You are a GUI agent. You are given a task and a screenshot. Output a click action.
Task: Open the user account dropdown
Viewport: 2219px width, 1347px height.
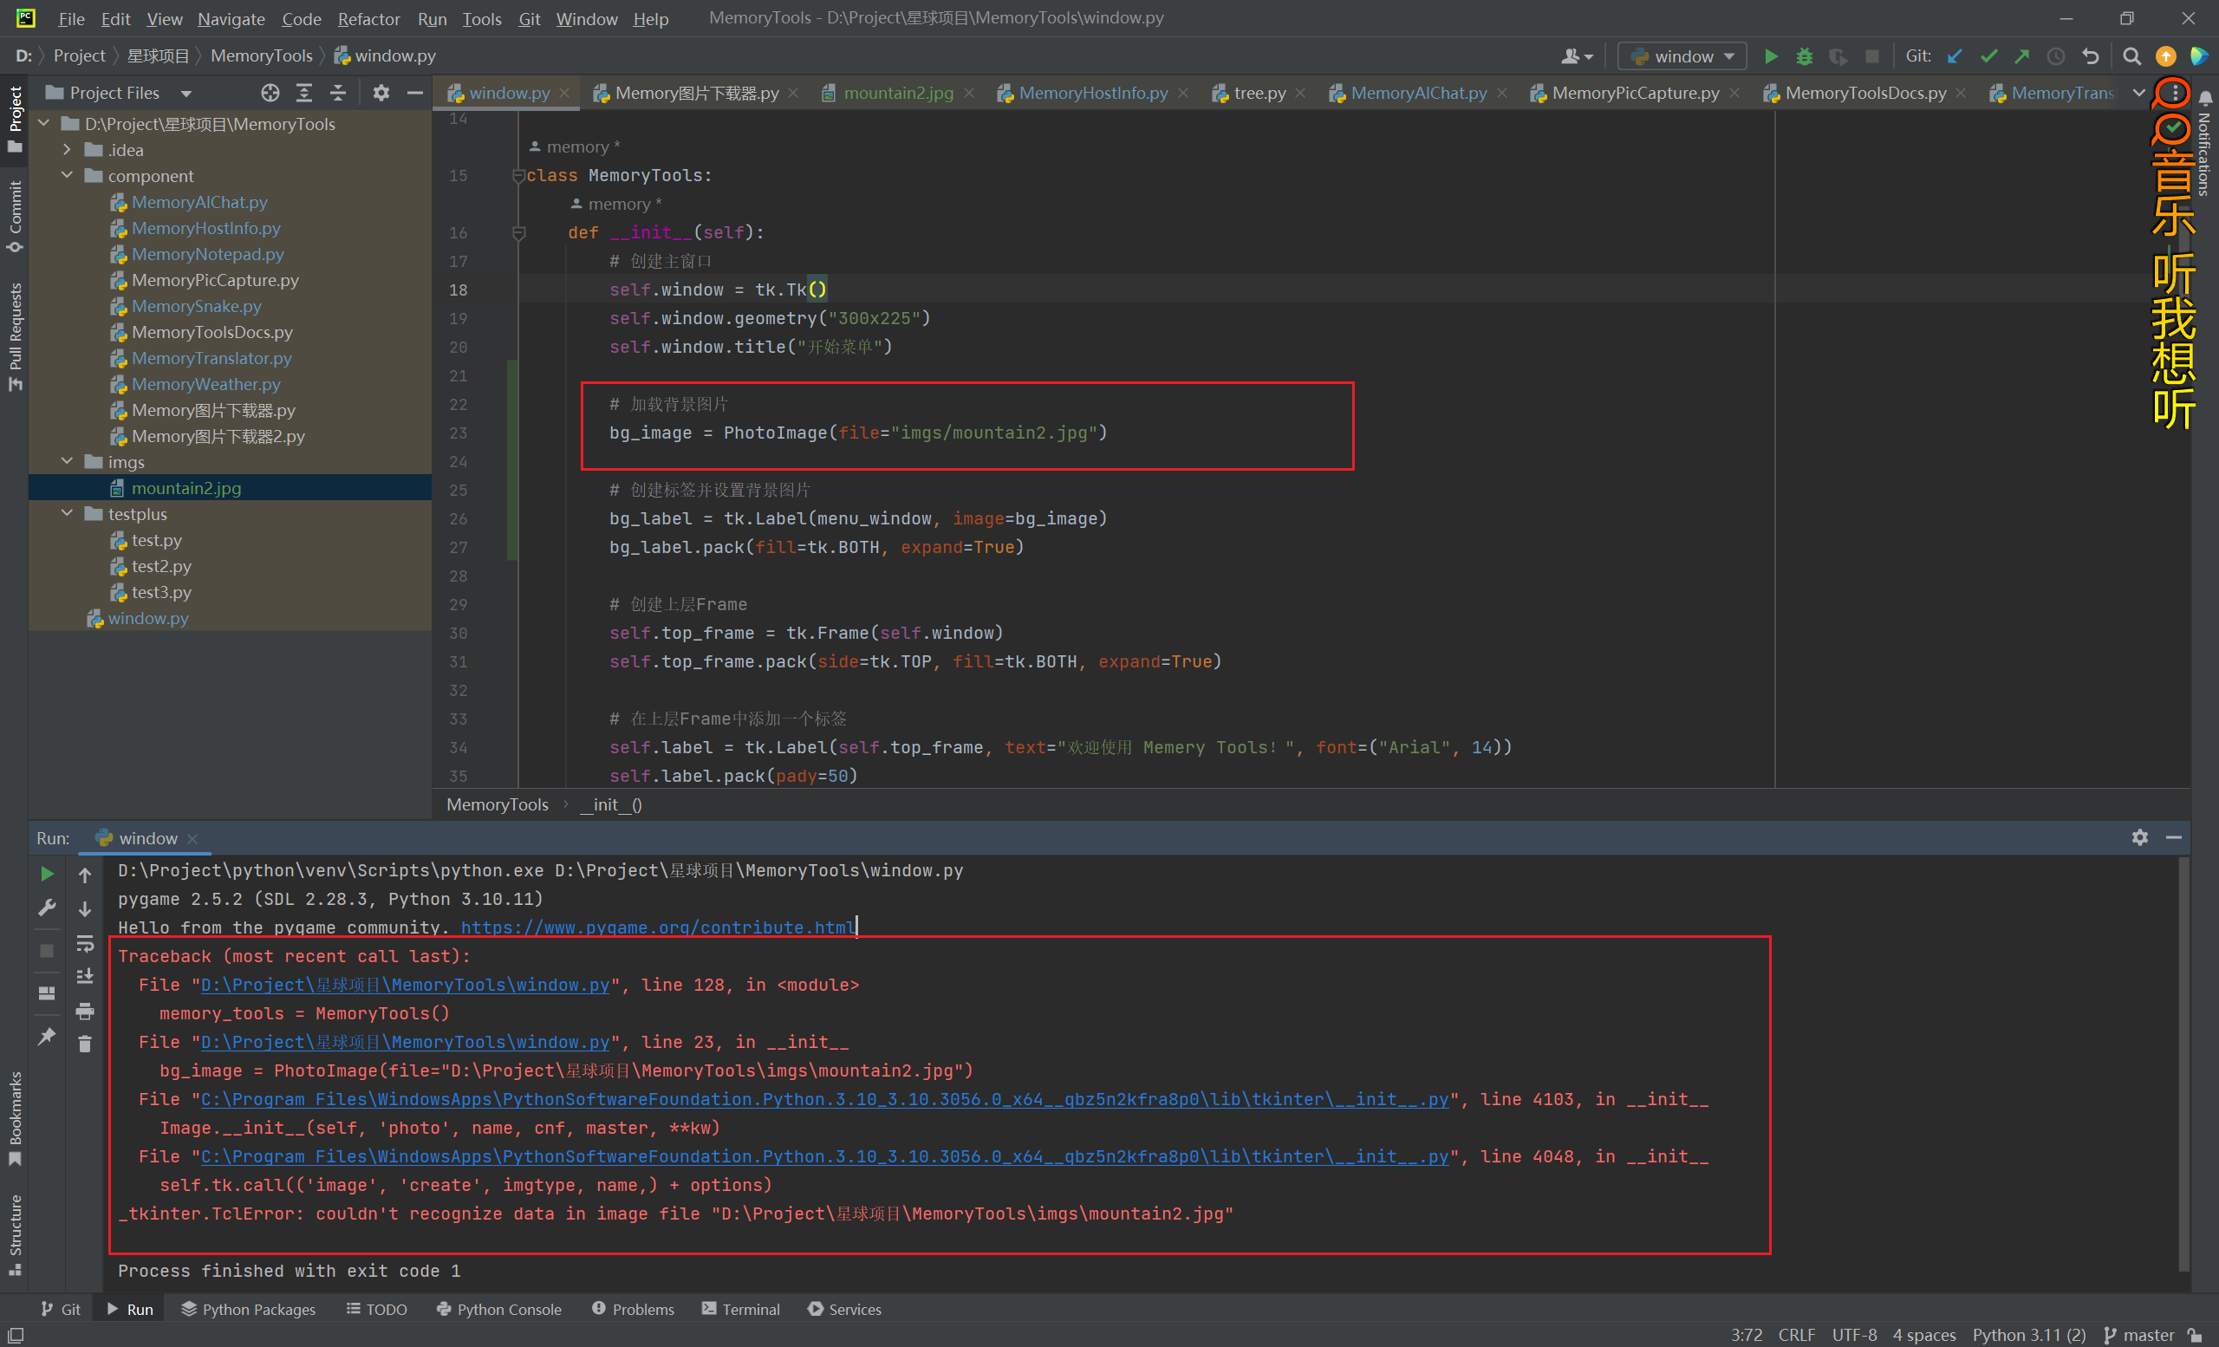pyautogui.click(x=1577, y=55)
